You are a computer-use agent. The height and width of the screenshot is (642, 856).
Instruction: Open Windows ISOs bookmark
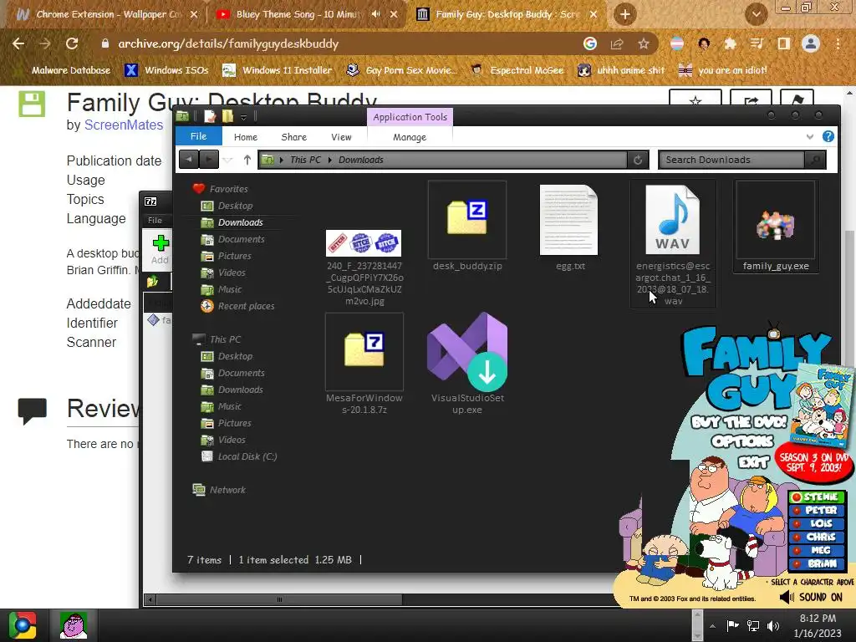pos(166,70)
